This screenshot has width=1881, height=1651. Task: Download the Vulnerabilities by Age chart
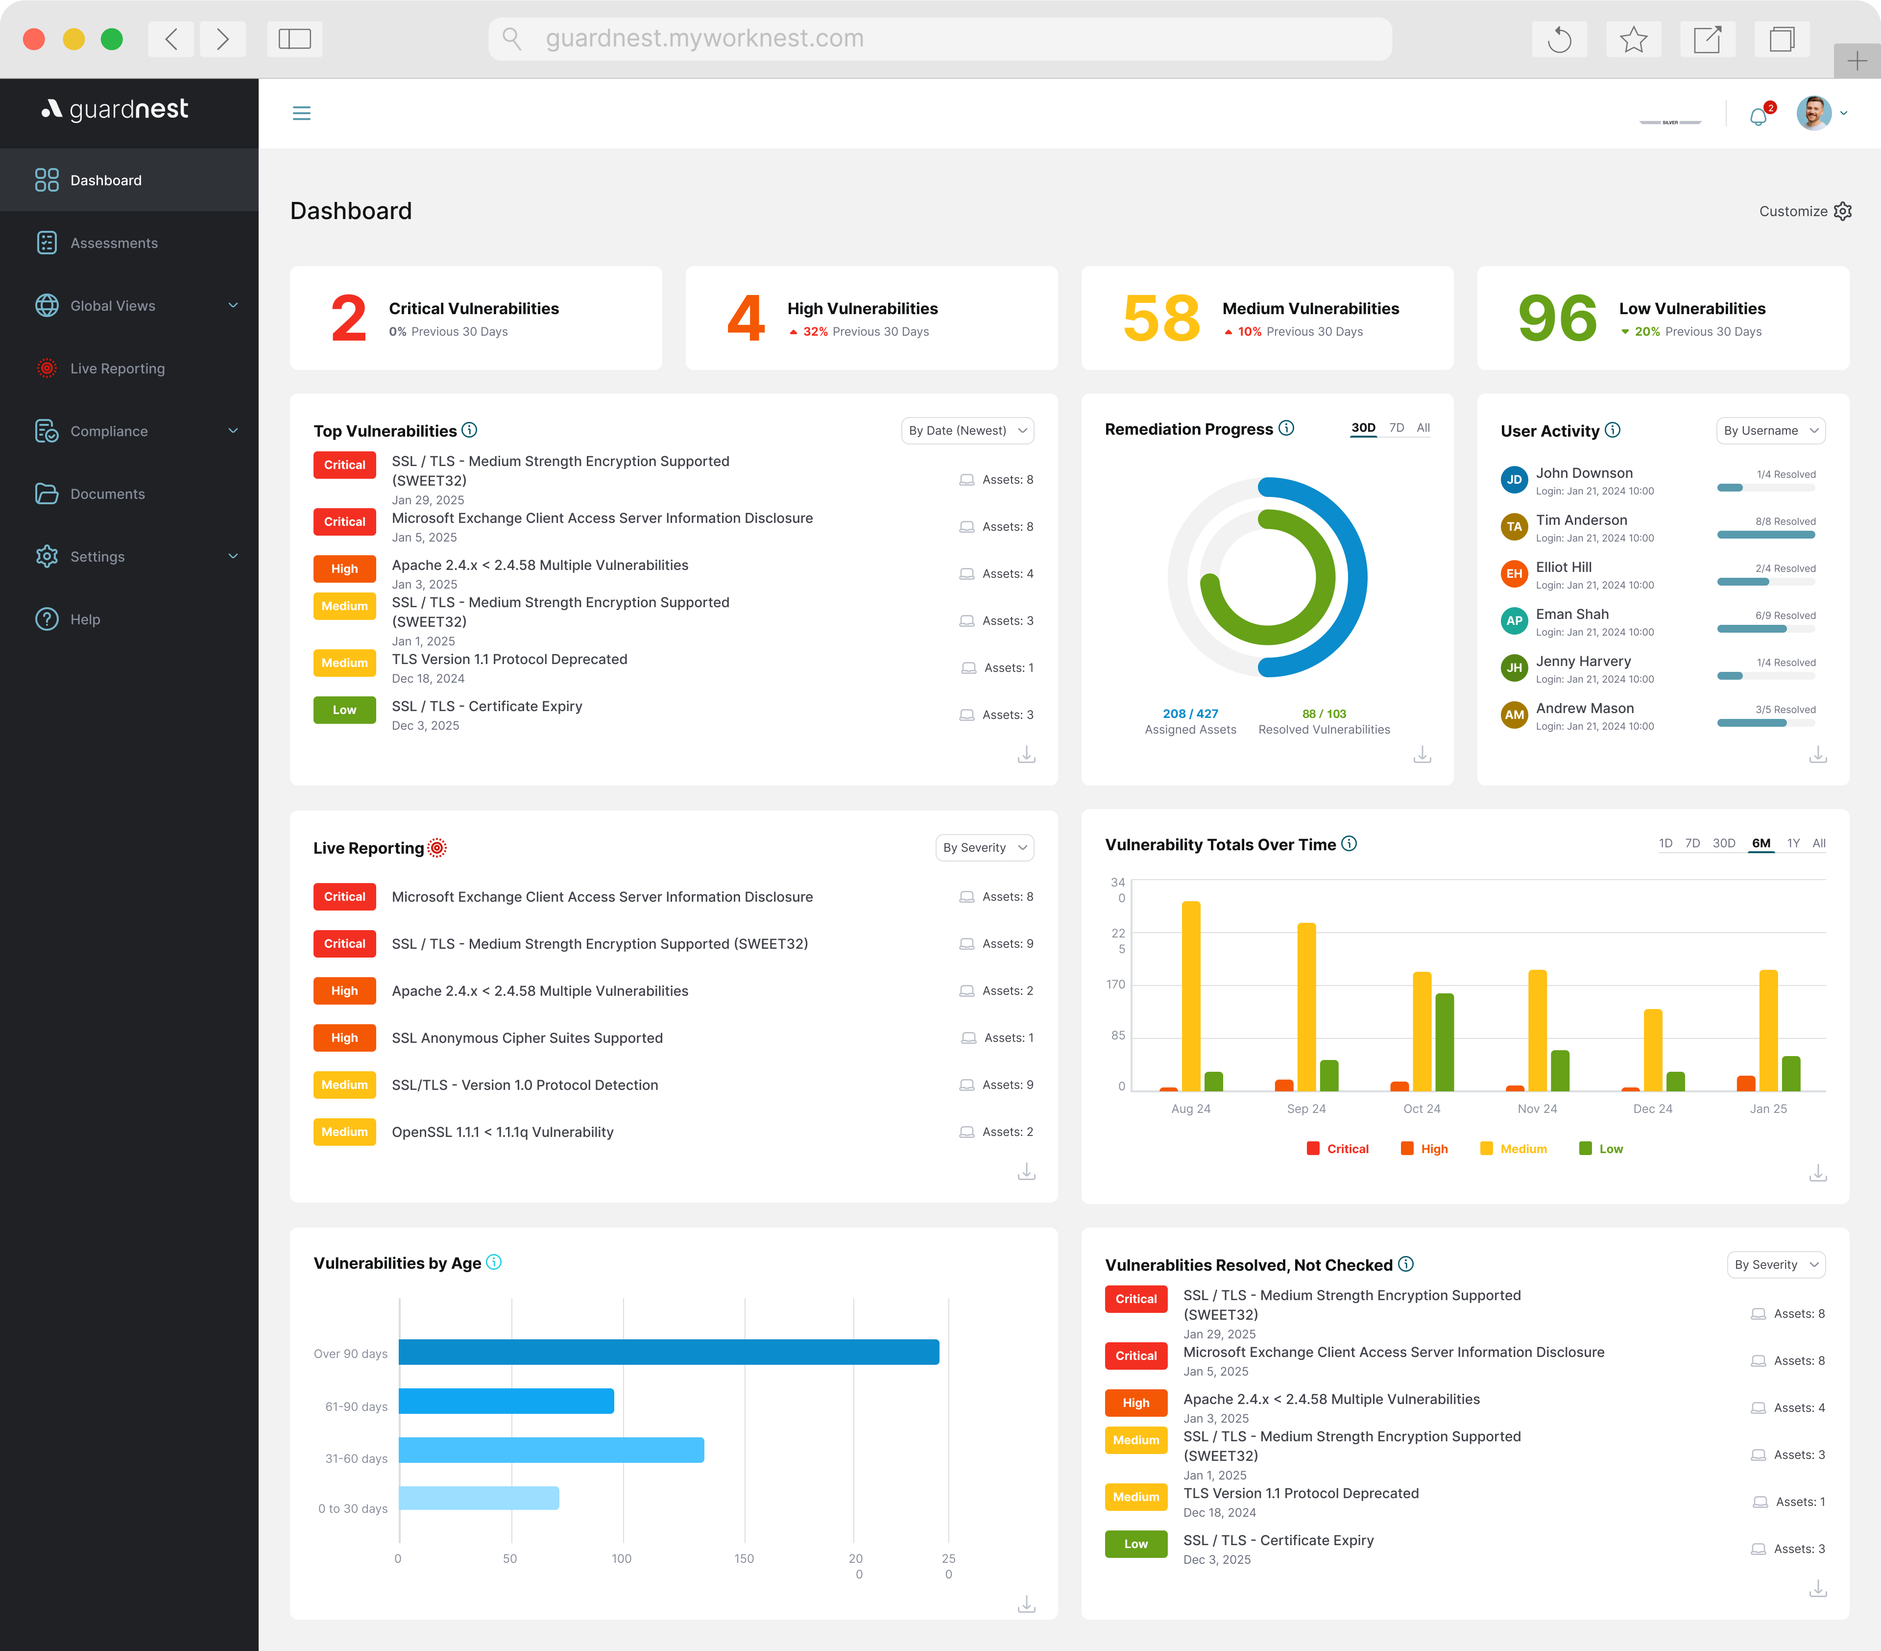click(1026, 1604)
